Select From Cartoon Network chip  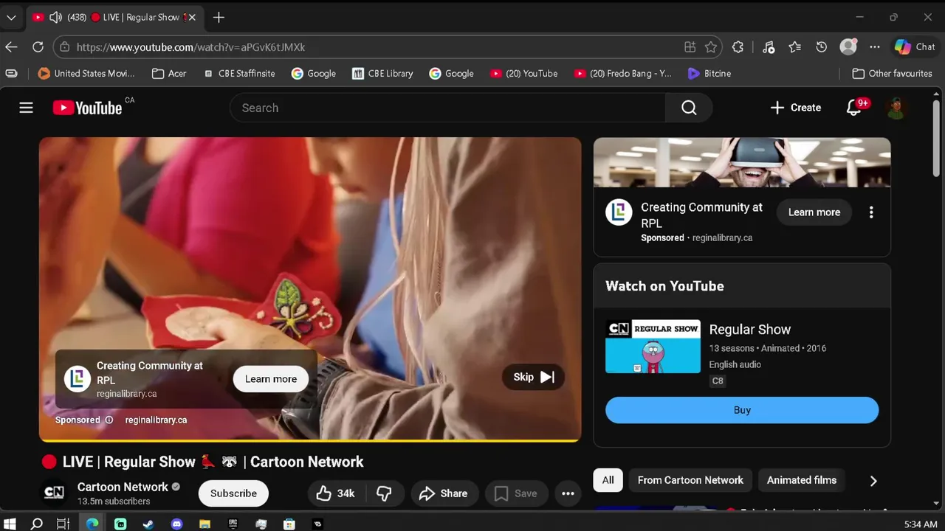pyautogui.click(x=690, y=480)
